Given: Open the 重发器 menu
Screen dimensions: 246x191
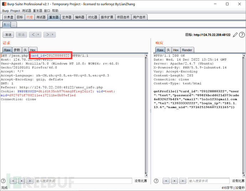Looking at the screenshot, I should tap(38, 11).
